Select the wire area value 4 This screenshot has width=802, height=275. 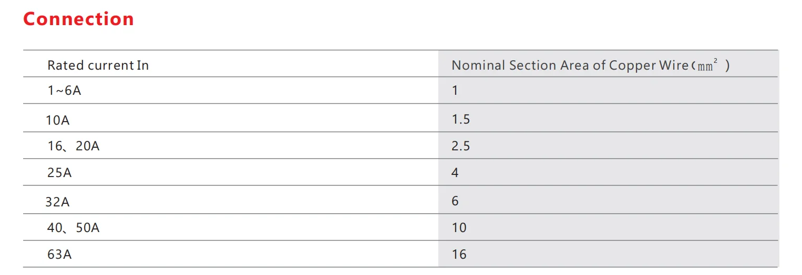tap(455, 172)
